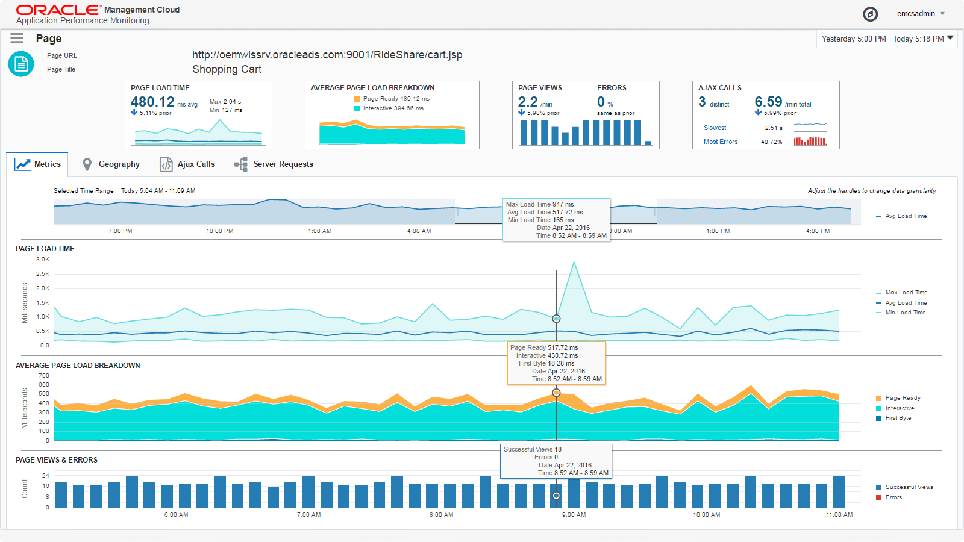
Task: Click the compass icon in header
Action: pos(870,14)
